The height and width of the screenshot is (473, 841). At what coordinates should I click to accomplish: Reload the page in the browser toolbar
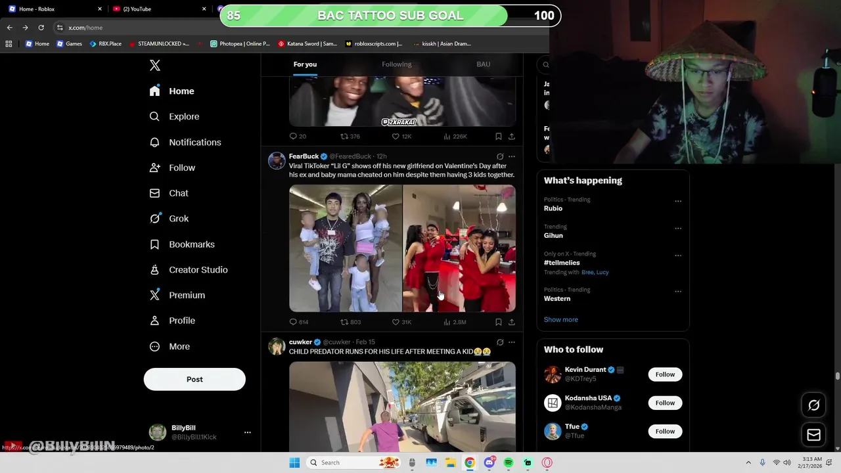(41, 28)
